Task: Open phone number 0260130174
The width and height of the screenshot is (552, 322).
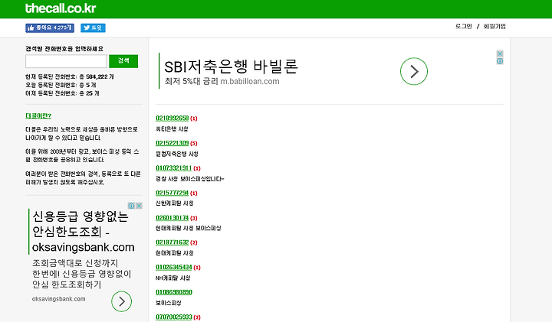Action: tap(172, 218)
